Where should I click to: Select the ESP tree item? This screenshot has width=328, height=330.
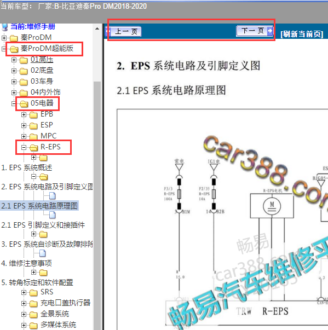pos(47,125)
